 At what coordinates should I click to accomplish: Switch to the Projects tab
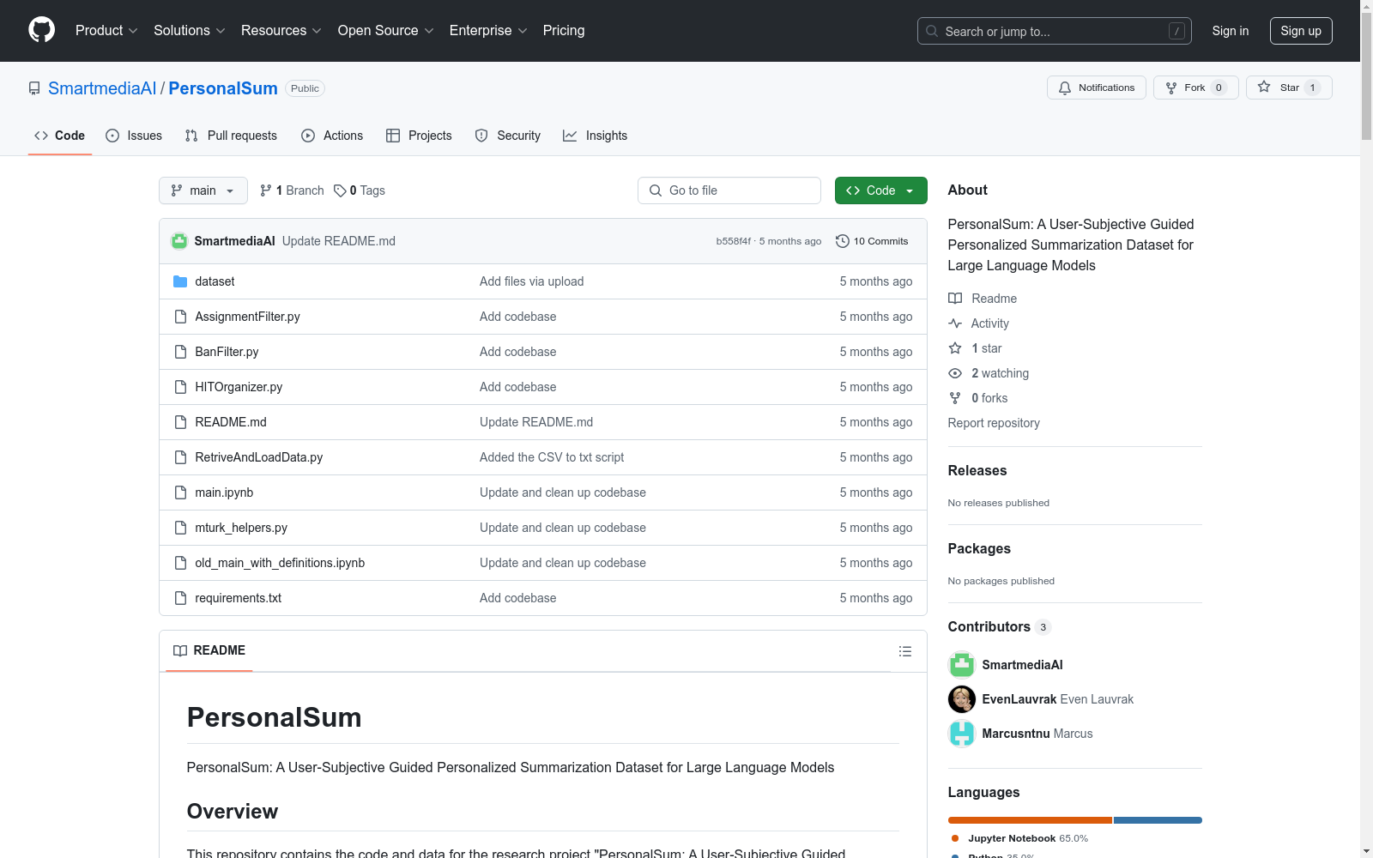(x=419, y=136)
